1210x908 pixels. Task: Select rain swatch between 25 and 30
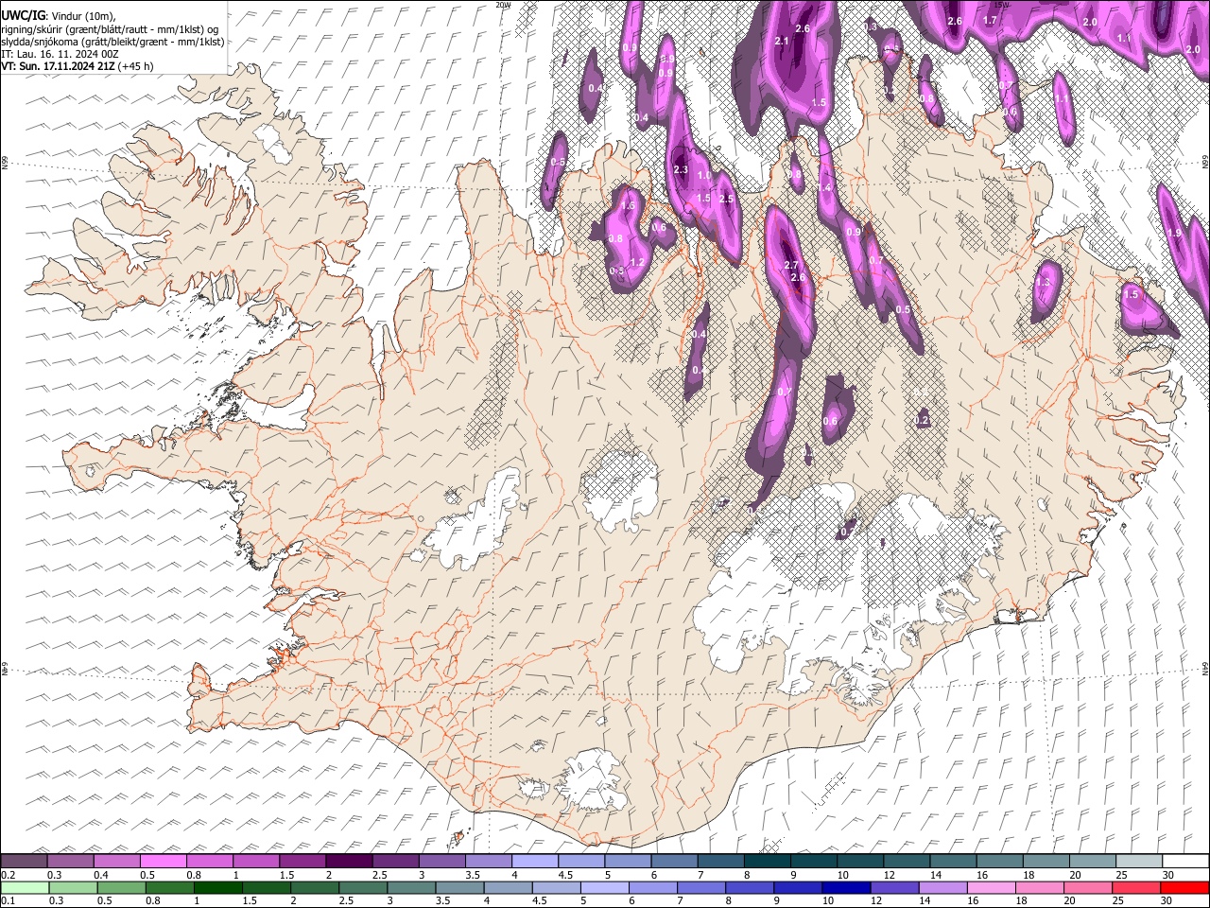click(x=1135, y=887)
